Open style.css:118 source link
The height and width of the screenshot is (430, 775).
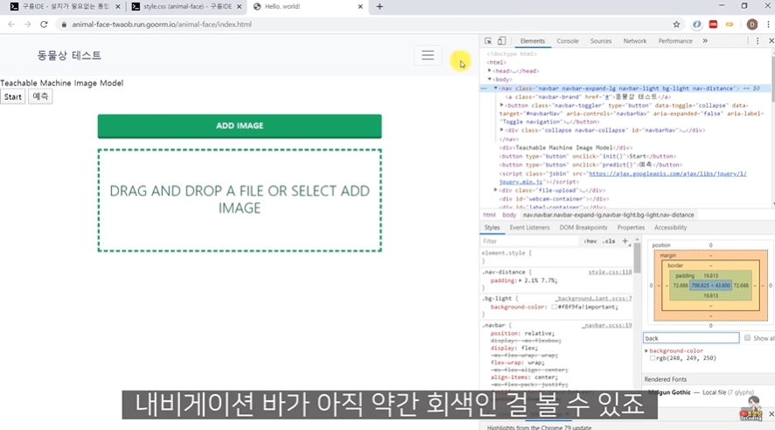(x=610, y=272)
